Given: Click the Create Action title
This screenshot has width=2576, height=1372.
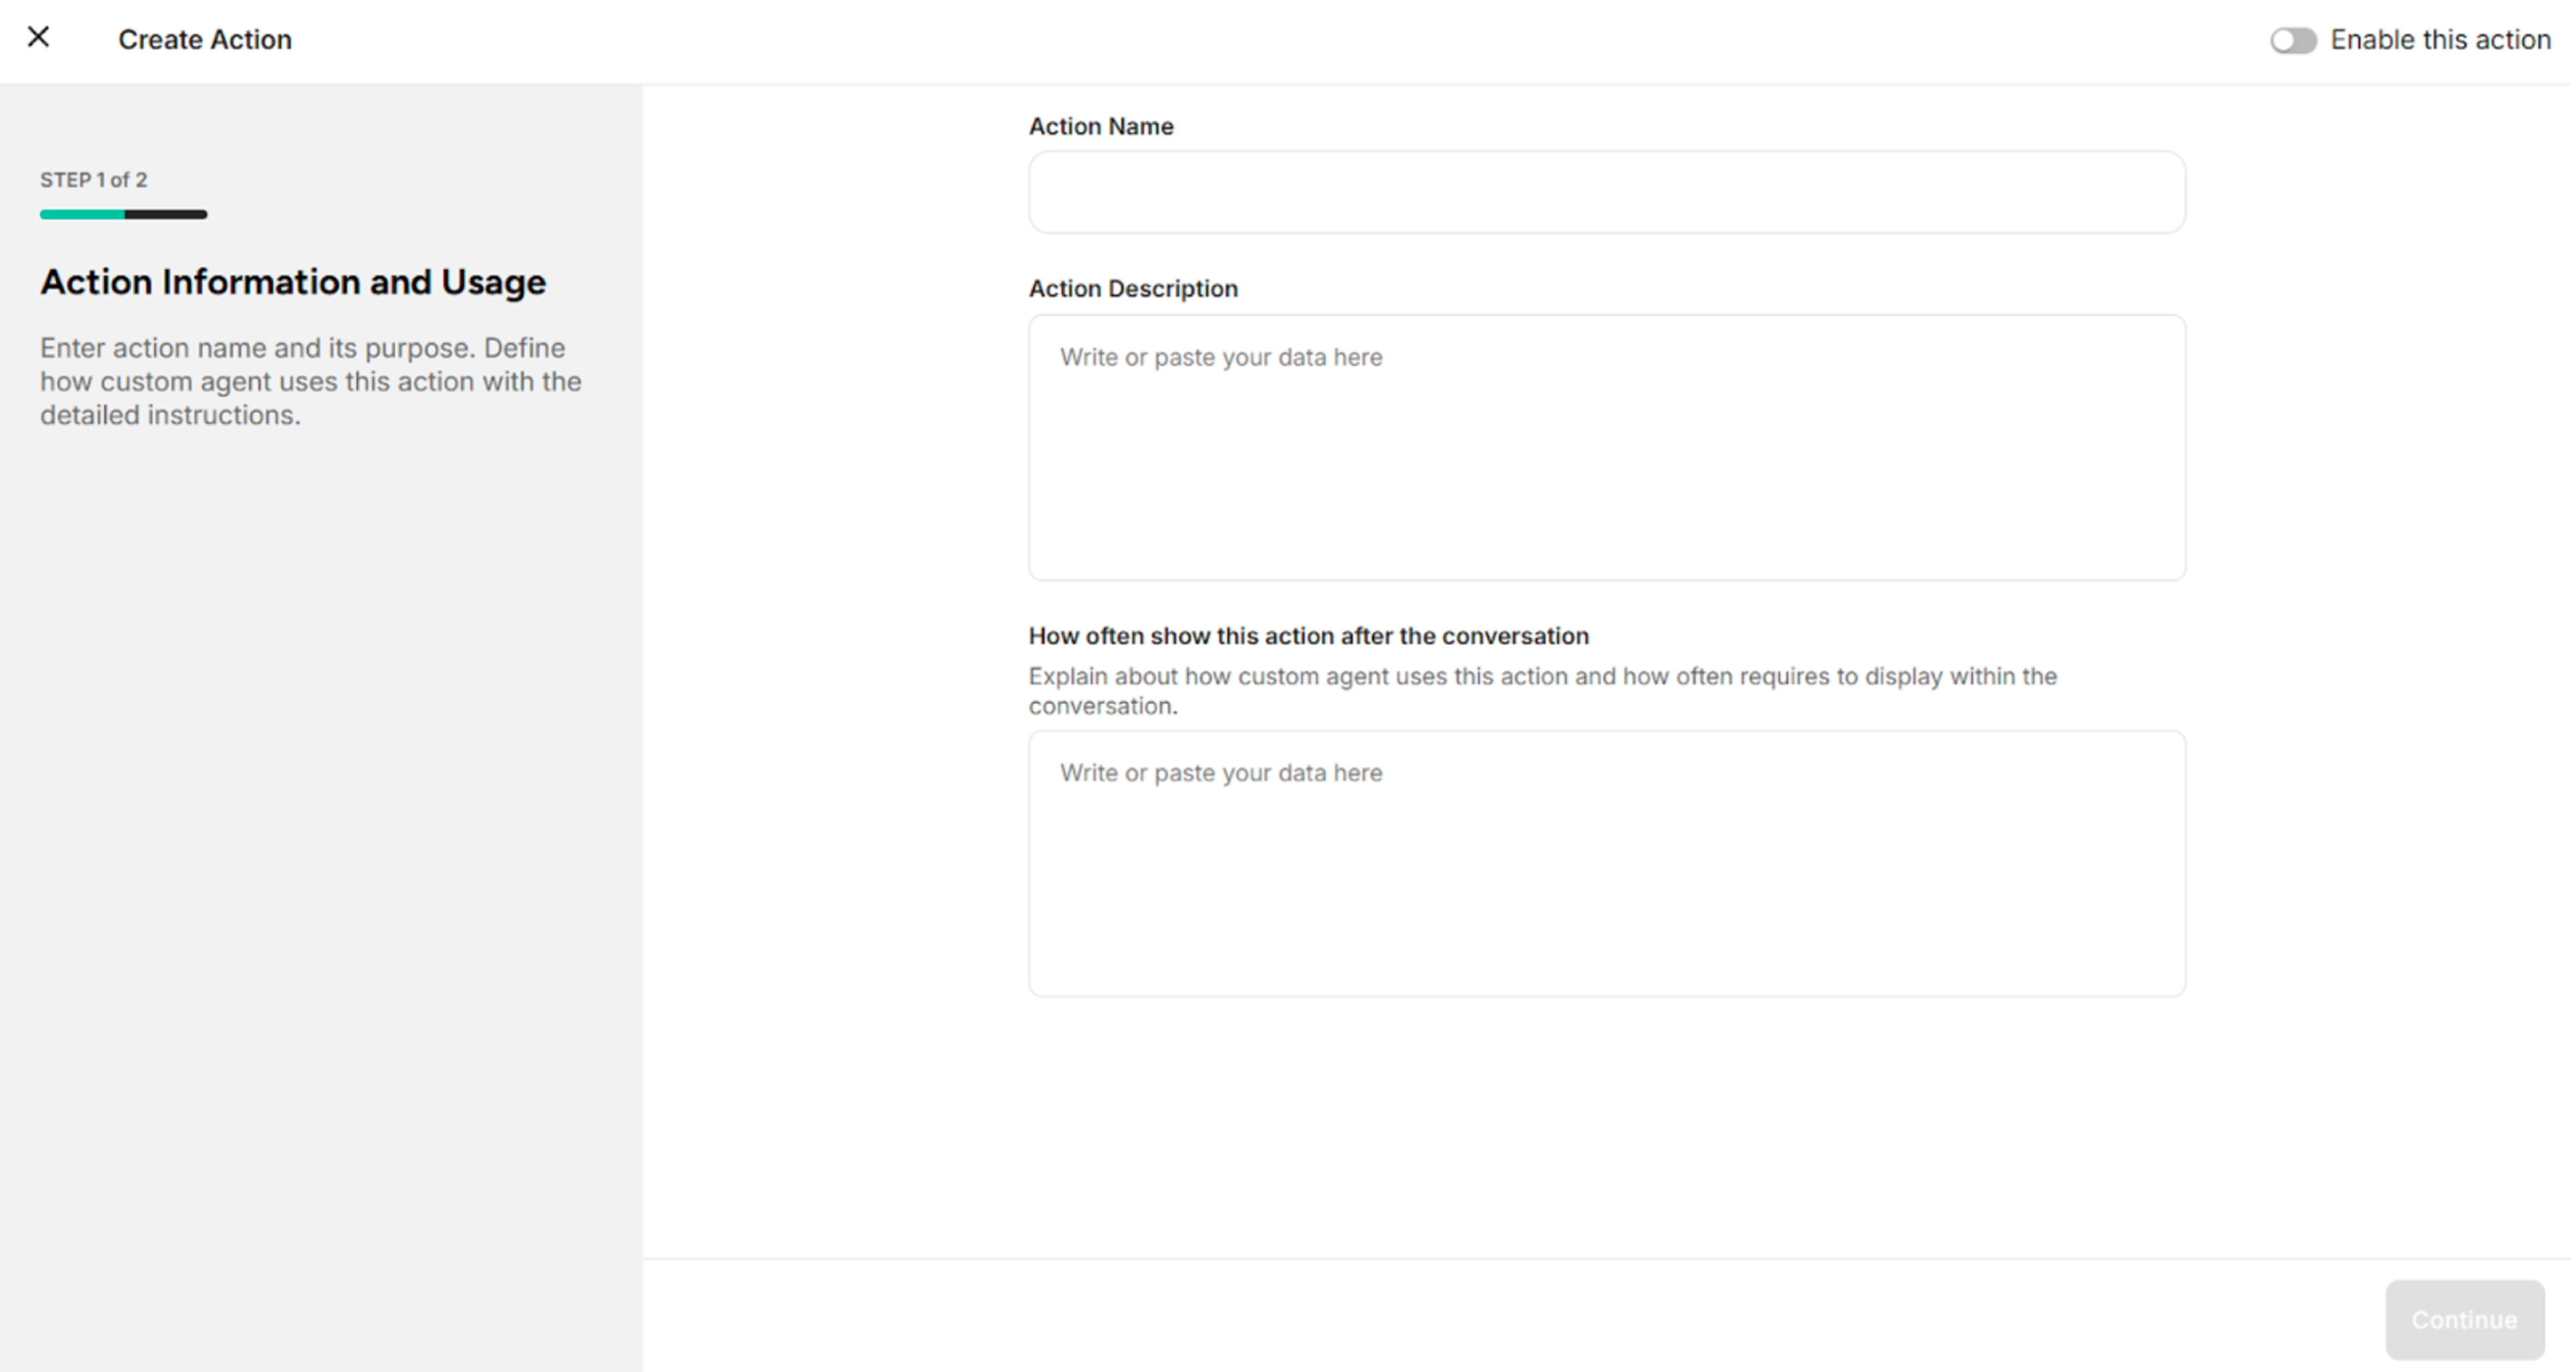Looking at the screenshot, I should pos(204,39).
